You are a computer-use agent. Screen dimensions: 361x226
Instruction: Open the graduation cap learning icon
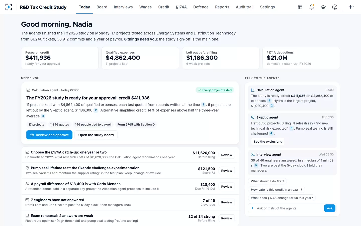323,7
